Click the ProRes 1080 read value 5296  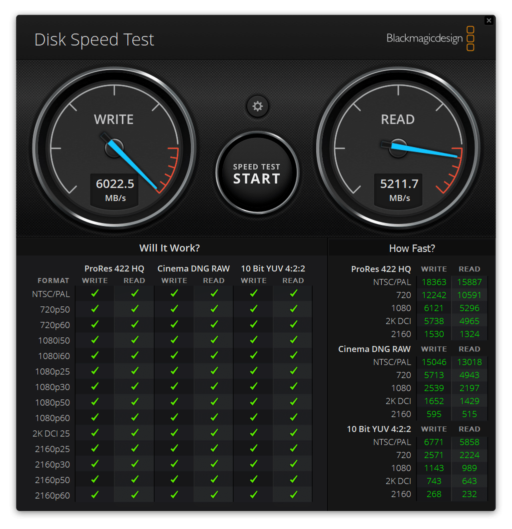[469, 308]
